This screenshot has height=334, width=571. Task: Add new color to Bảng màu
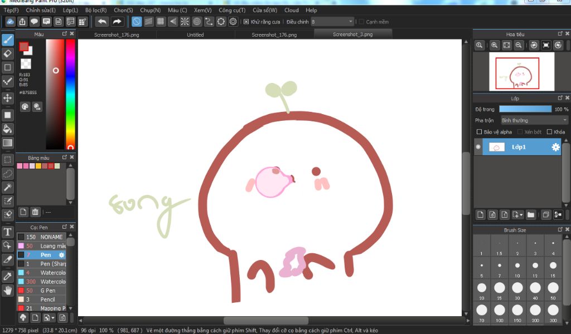point(23,212)
